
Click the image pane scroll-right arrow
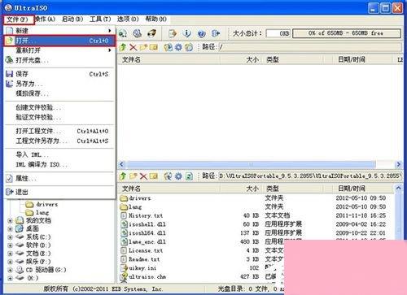pos(399,164)
